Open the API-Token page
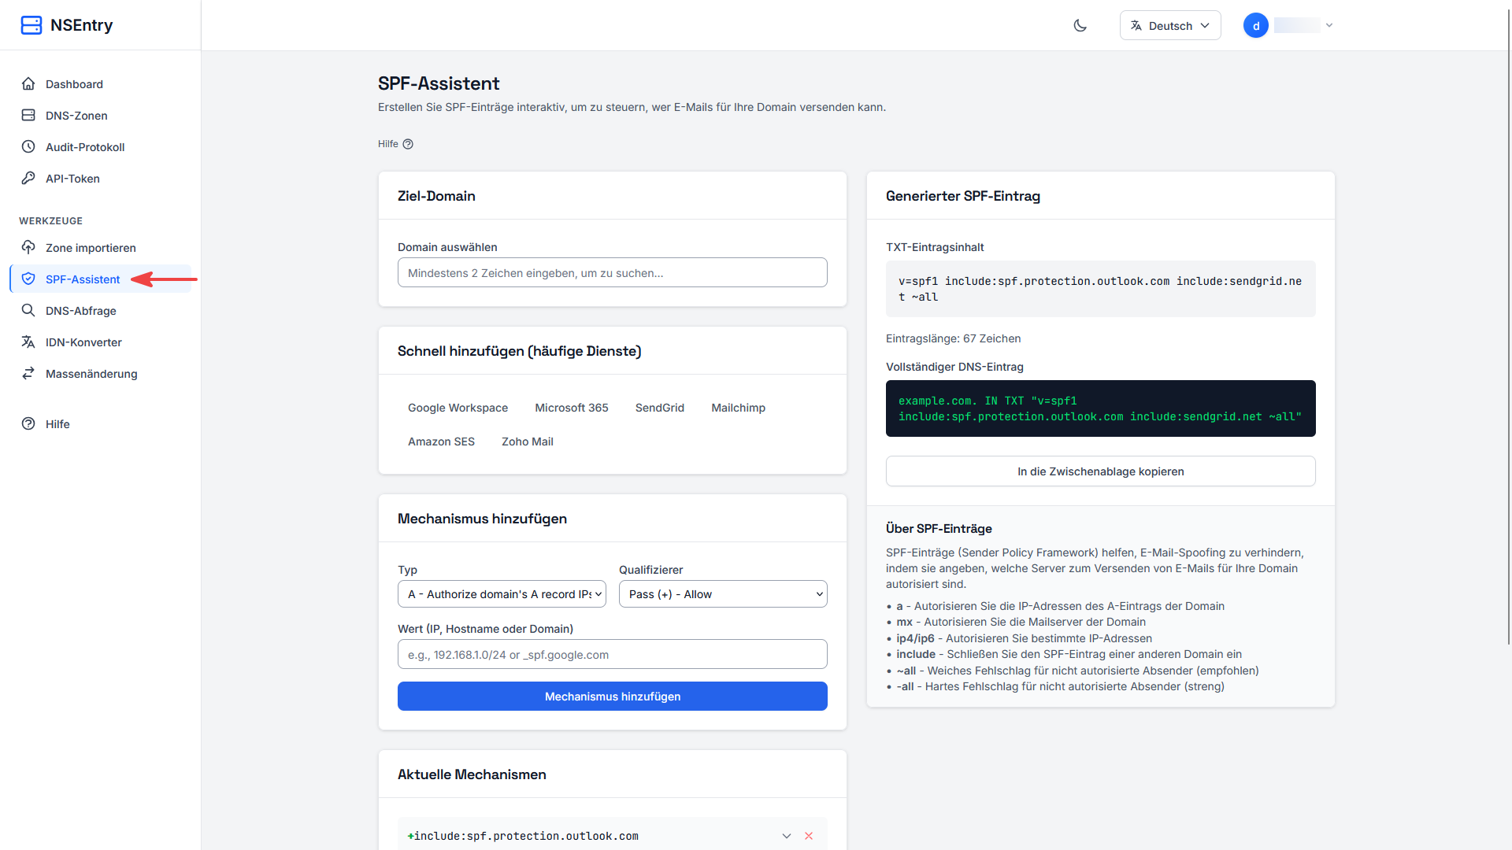This screenshot has width=1512, height=850. (x=101, y=178)
